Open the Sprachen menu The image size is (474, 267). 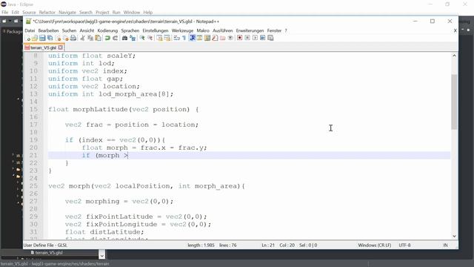click(130, 30)
